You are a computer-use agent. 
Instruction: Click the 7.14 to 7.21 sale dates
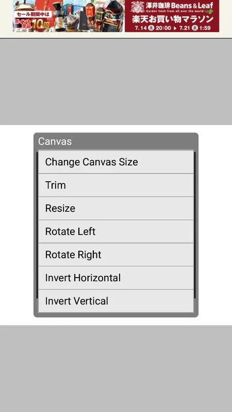173,28
